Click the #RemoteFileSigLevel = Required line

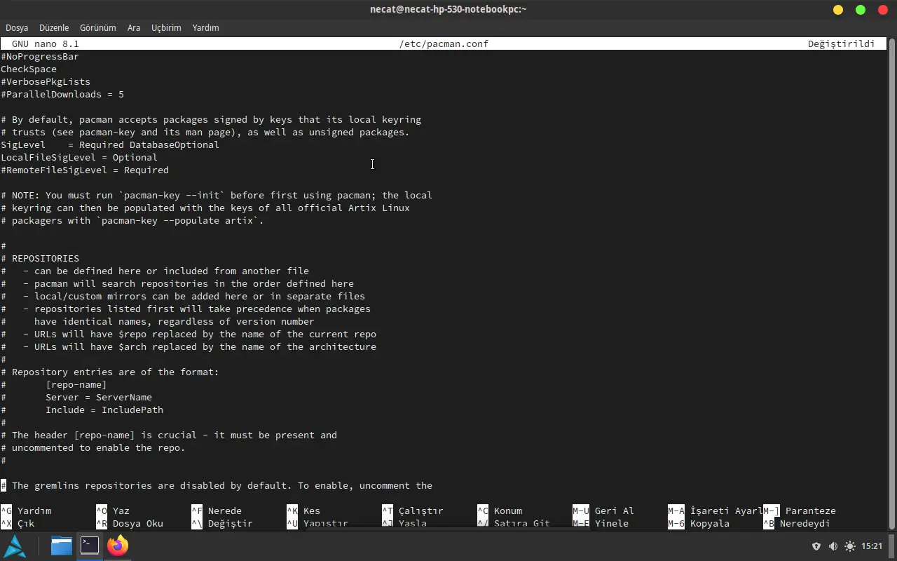click(x=85, y=170)
